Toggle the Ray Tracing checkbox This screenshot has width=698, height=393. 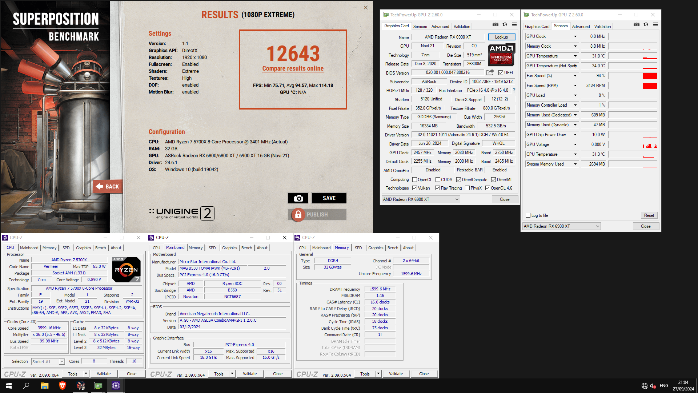(437, 188)
